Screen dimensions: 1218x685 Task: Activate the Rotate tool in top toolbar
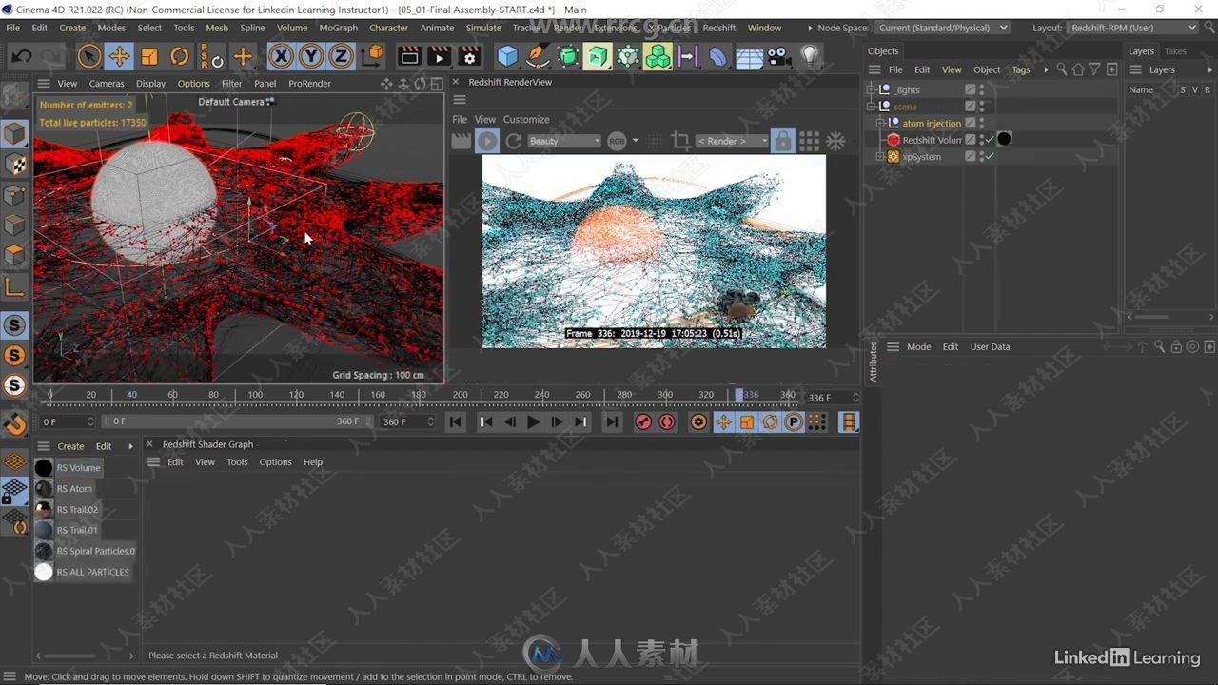click(179, 57)
